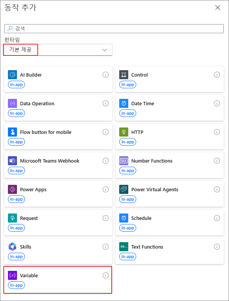229x301 pixels.
Task: Show info for Control connector
Action: coord(217,75)
